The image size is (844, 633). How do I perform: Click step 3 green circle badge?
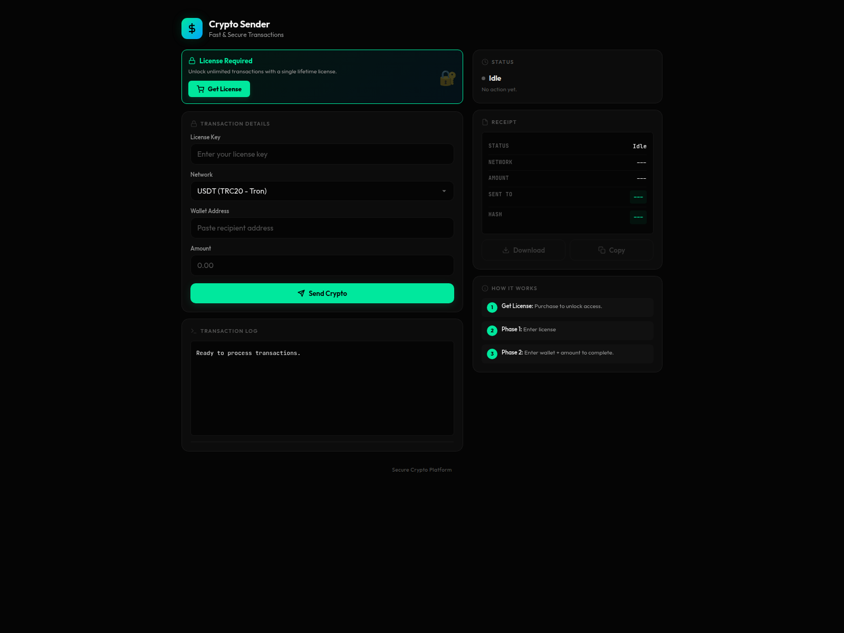(492, 354)
